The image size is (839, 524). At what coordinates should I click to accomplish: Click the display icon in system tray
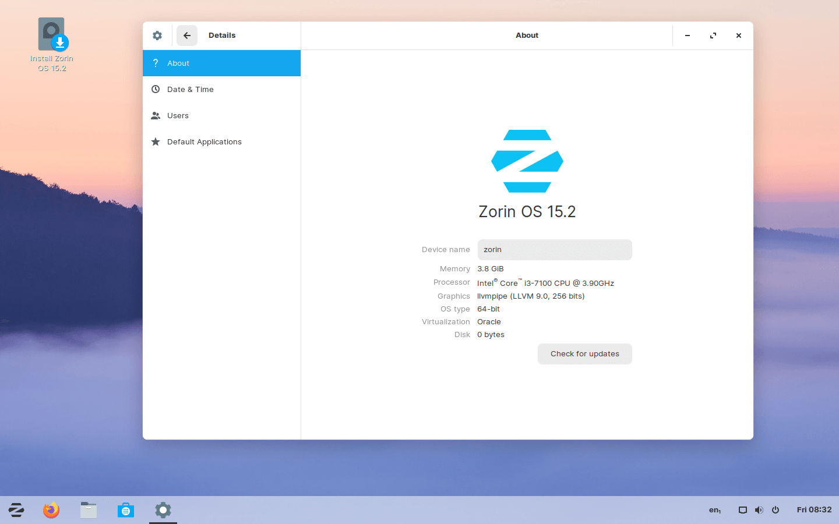pyautogui.click(x=743, y=510)
